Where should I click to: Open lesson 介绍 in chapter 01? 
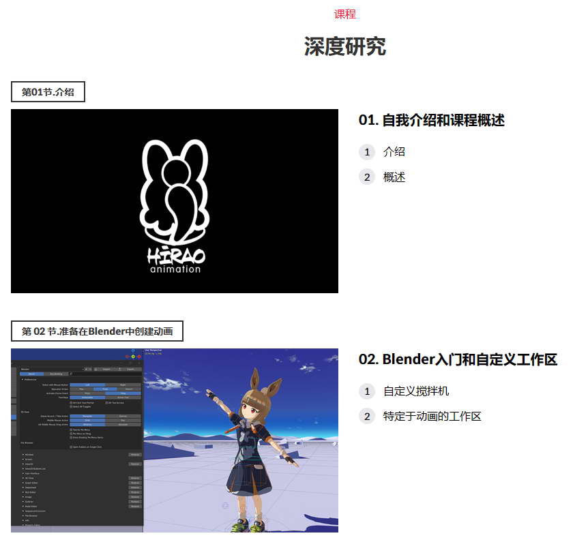394,152
